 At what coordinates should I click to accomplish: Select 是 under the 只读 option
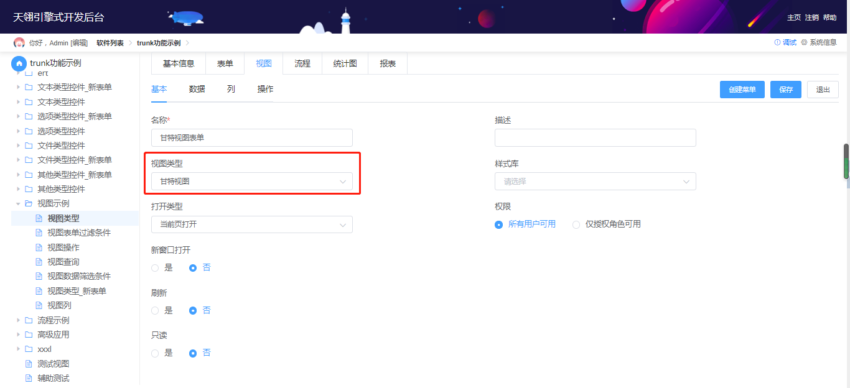click(155, 353)
